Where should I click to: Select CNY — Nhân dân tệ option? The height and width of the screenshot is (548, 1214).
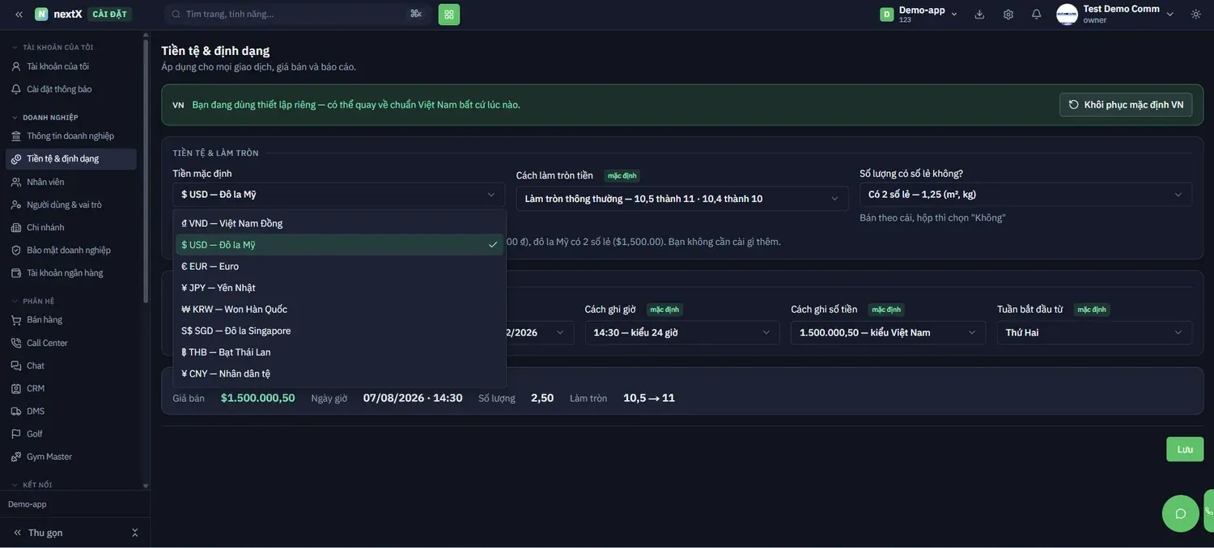pos(339,373)
